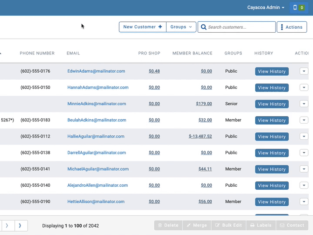View History for MinnieAdkins
Image resolution: width=313 pixels, height=235 pixels.
(272, 104)
